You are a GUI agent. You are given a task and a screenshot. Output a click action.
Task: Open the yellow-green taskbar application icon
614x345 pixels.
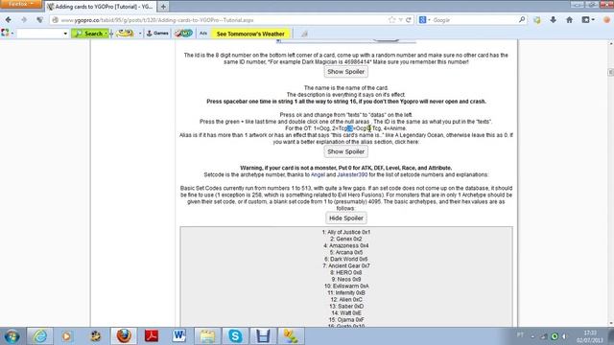click(291, 336)
